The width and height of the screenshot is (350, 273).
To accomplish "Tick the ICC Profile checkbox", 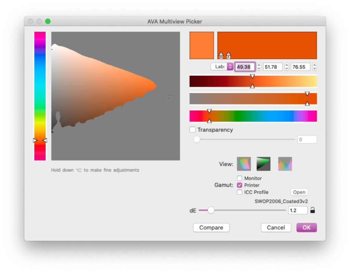I will [x=240, y=192].
